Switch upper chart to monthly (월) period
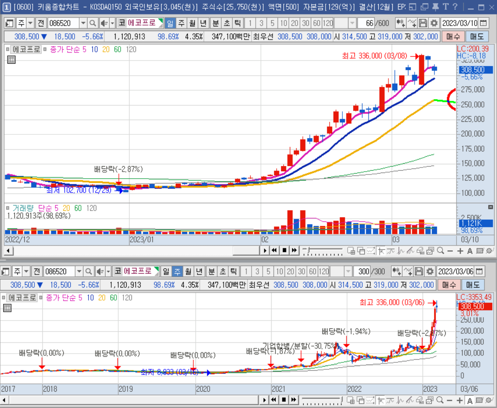The image size is (497, 408). pyautogui.click(x=192, y=23)
